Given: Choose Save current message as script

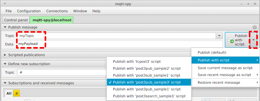Looking at the screenshot, I should click(226, 68).
